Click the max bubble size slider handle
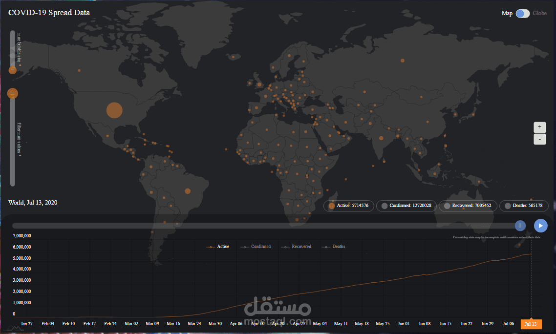The image size is (556, 334). [x=12, y=70]
